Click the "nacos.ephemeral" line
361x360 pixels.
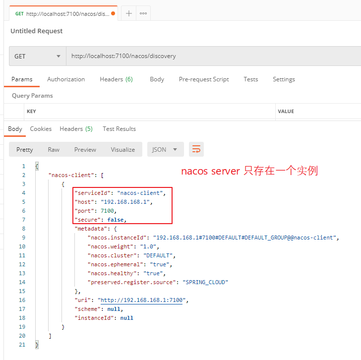coord(130,264)
